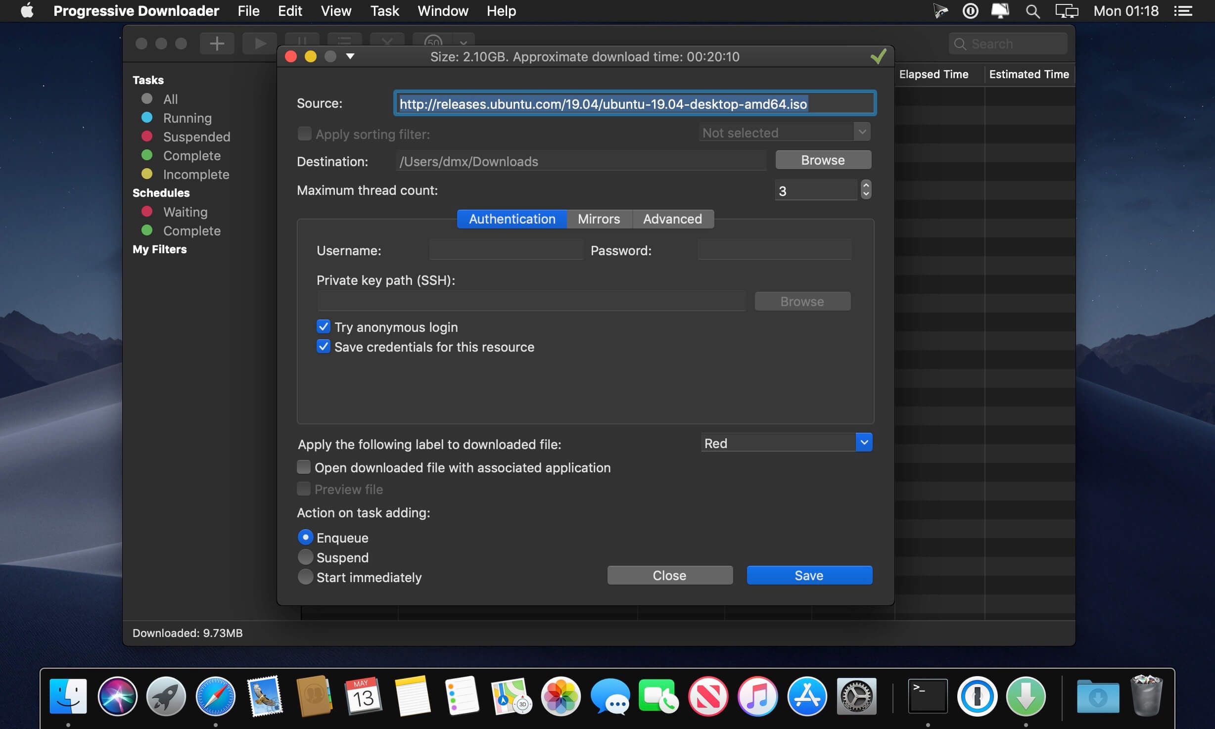The width and height of the screenshot is (1215, 729).
Task: Click the green checkmark in dialog title
Action: [879, 56]
